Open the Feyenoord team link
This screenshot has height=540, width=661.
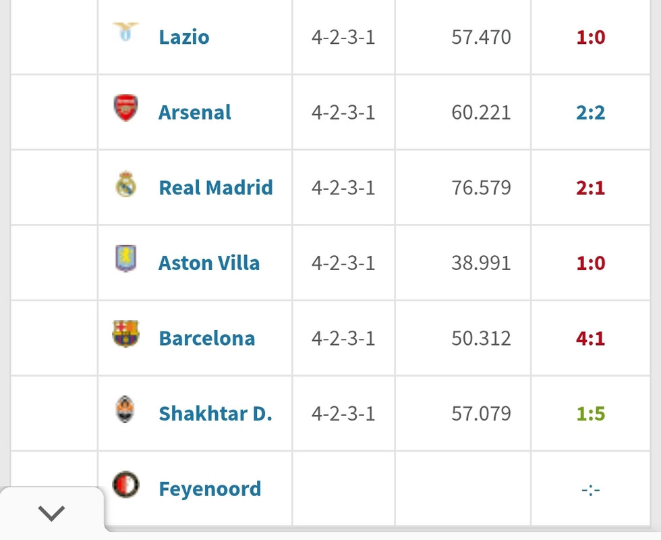[210, 489]
